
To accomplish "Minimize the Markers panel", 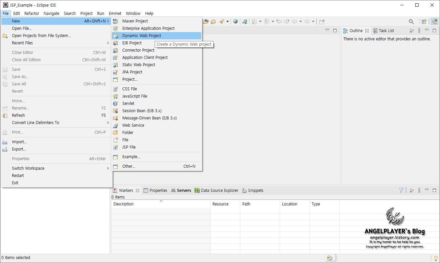I will pos(426,190).
